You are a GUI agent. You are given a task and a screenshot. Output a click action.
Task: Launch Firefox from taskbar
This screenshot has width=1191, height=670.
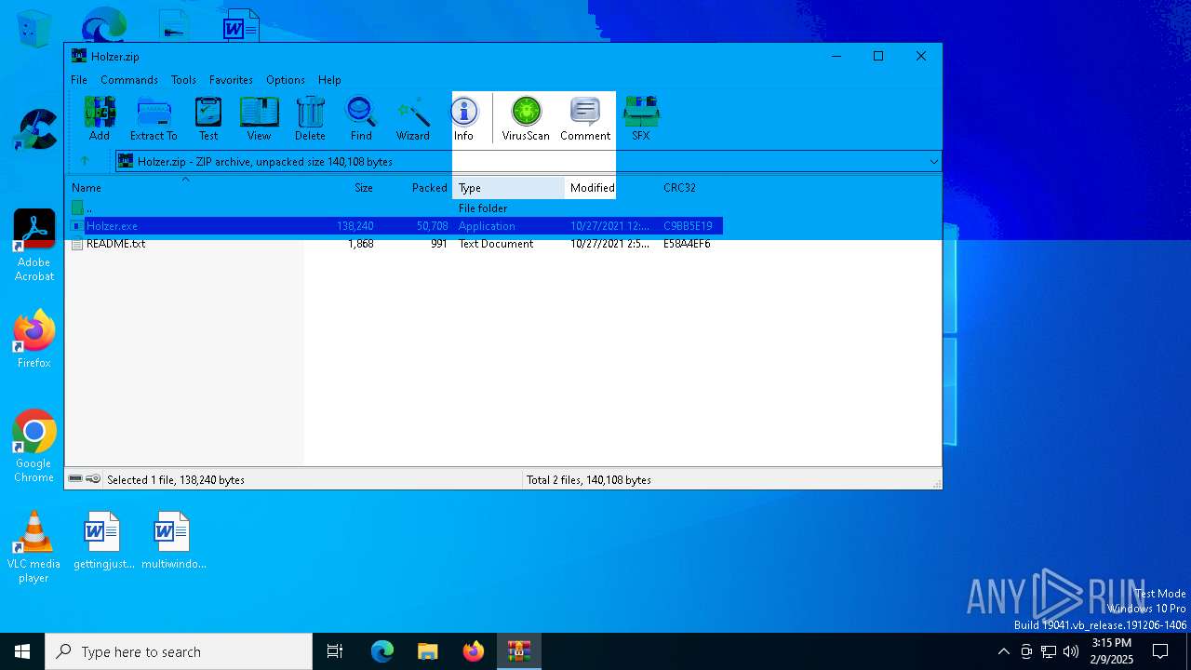click(x=474, y=651)
